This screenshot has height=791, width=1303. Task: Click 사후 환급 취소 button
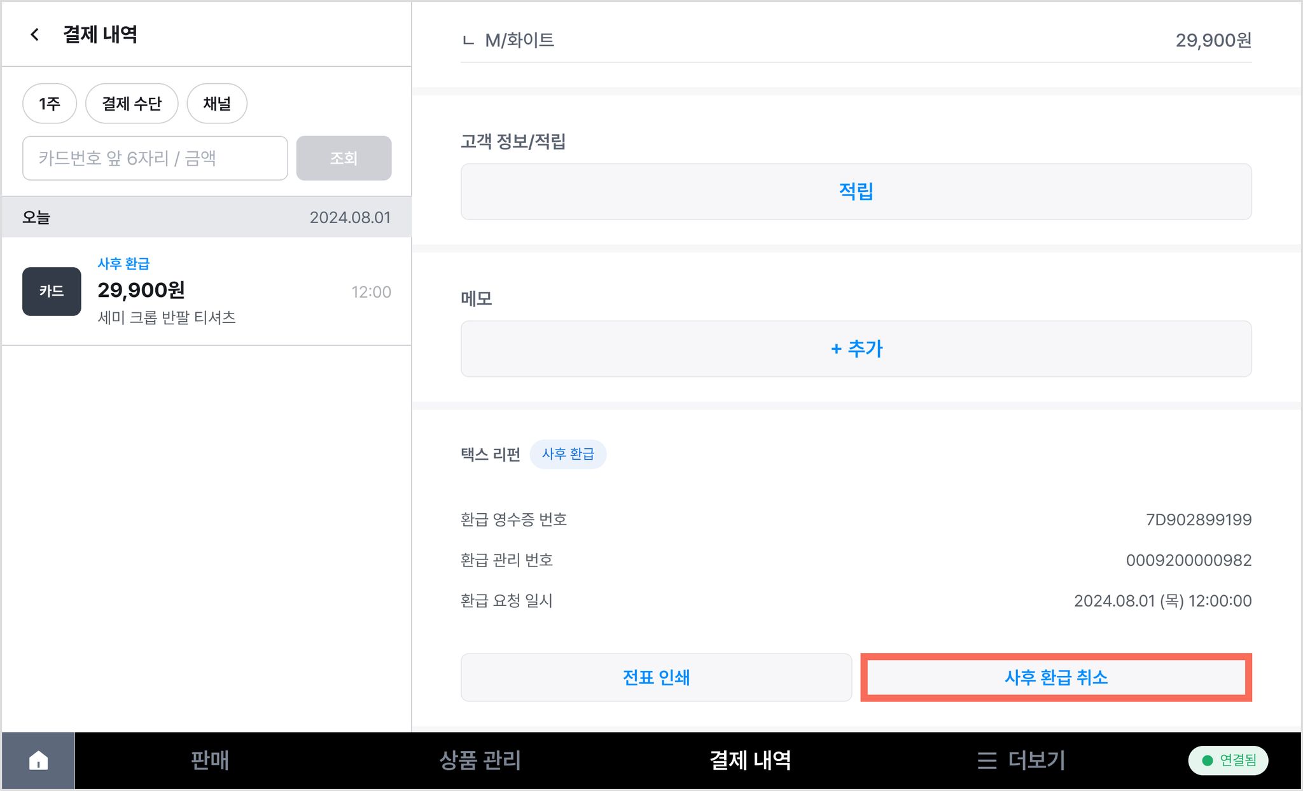click(x=1056, y=677)
